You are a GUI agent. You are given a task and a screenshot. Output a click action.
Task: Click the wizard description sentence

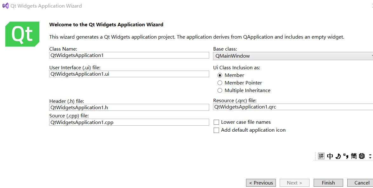[x=197, y=37]
